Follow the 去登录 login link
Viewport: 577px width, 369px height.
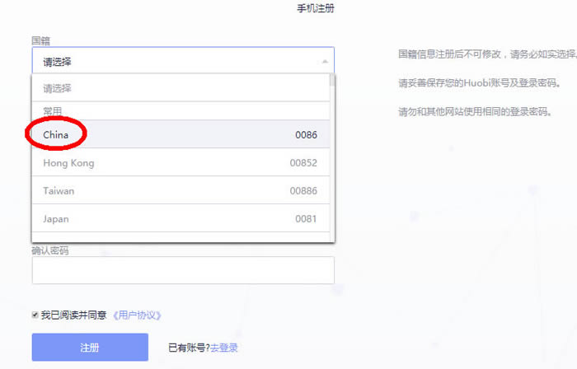point(224,348)
